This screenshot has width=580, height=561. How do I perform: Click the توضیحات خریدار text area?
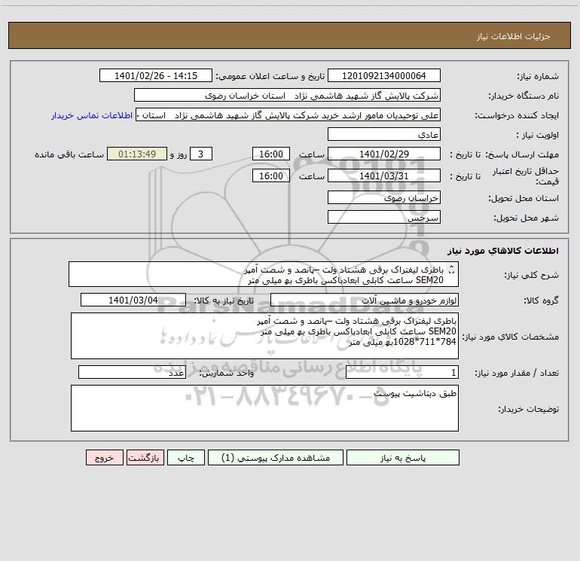(x=264, y=408)
